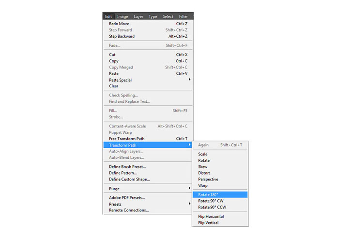Screen dimensions: 351x238
Task: Choose Define Pattern...
Action: (148, 173)
